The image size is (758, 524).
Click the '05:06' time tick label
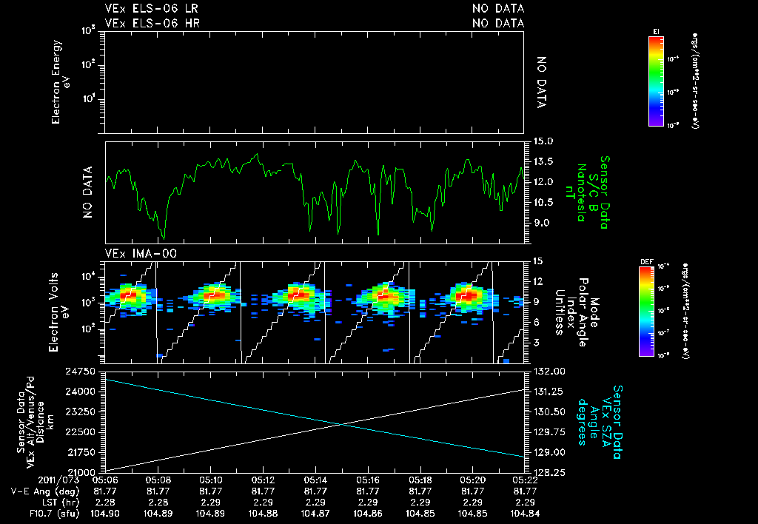click(105, 481)
